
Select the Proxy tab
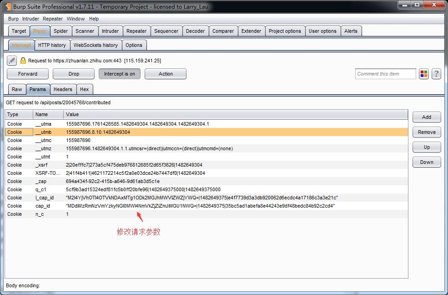(x=40, y=31)
